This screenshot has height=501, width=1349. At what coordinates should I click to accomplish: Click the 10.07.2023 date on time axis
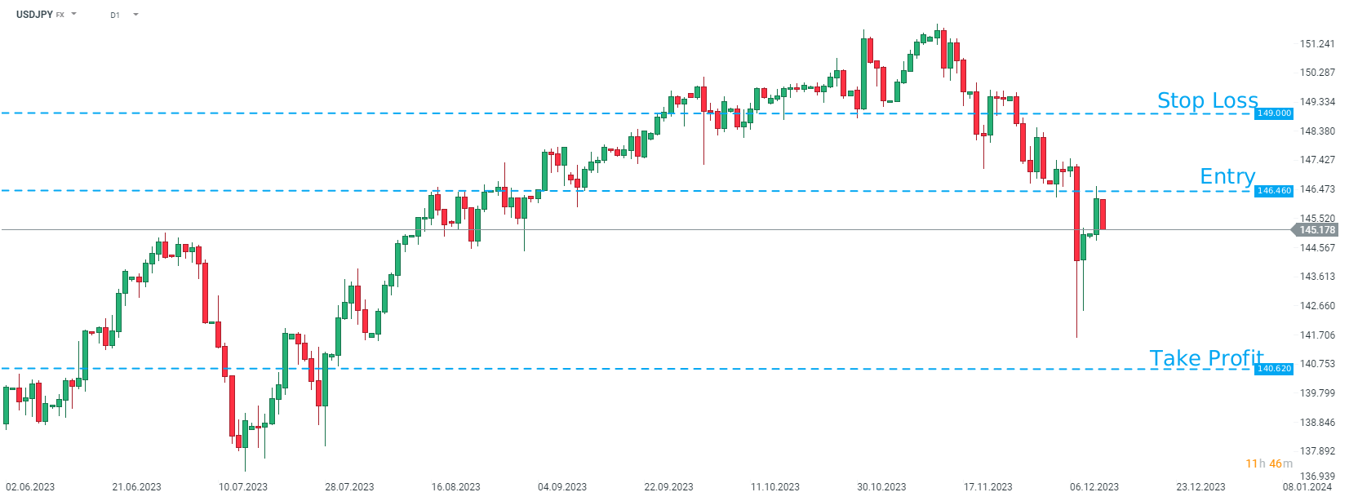pos(242,487)
